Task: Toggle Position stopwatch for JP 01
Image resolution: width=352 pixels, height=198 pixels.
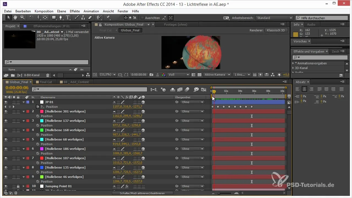Action: [x=38, y=107]
